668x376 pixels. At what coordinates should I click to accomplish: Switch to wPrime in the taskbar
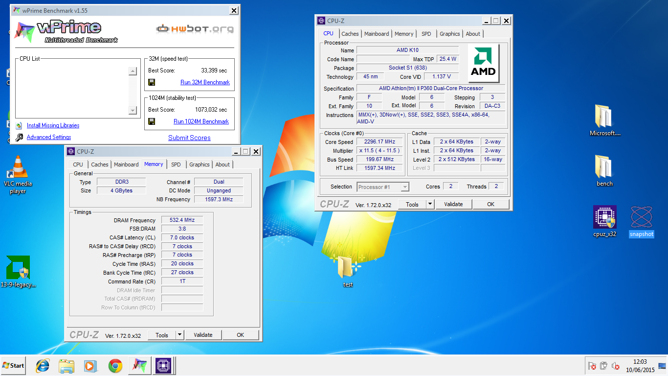click(x=140, y=366)
